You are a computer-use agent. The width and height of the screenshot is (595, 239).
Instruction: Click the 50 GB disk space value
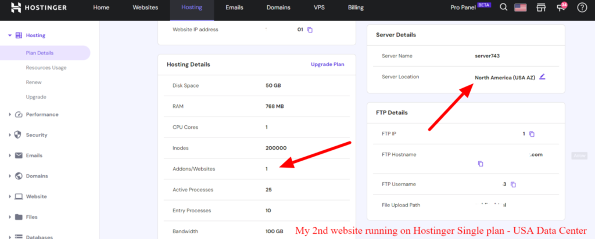coord(273,86)
